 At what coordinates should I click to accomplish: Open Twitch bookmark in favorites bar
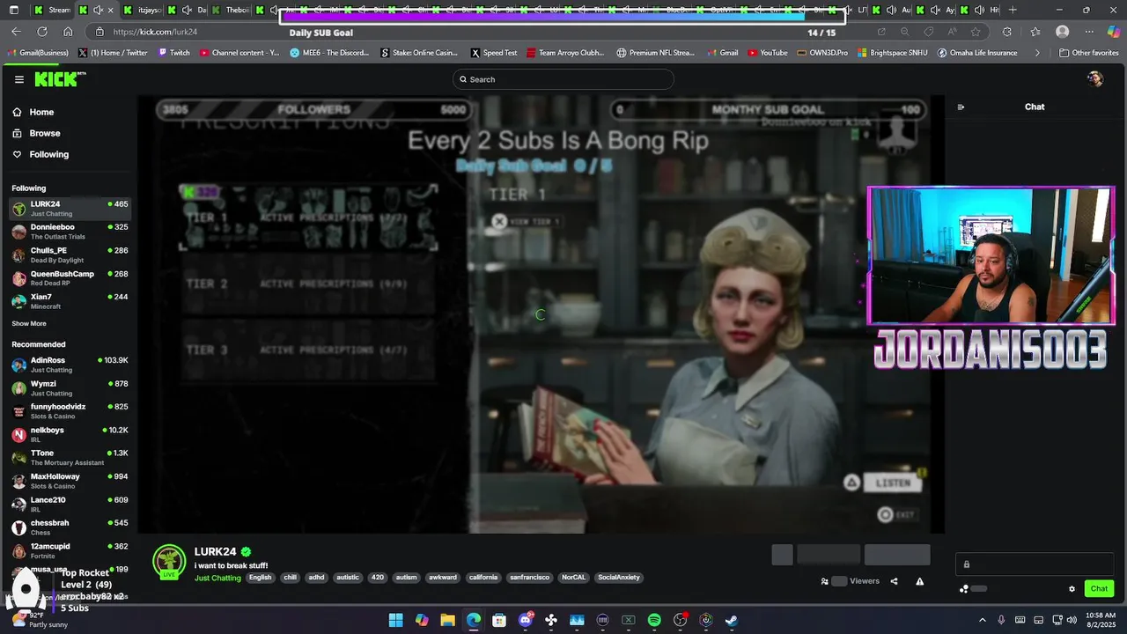(174, 53)
